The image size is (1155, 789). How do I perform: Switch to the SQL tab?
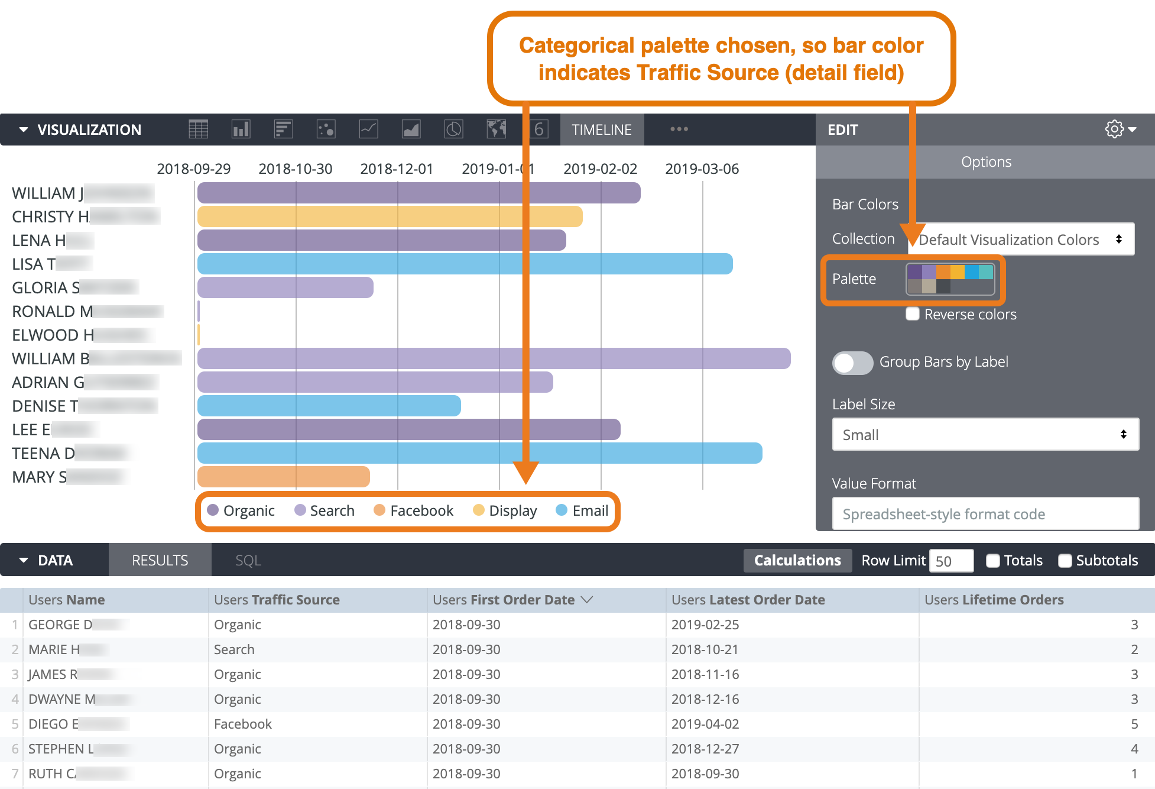(x=248, y=561)
